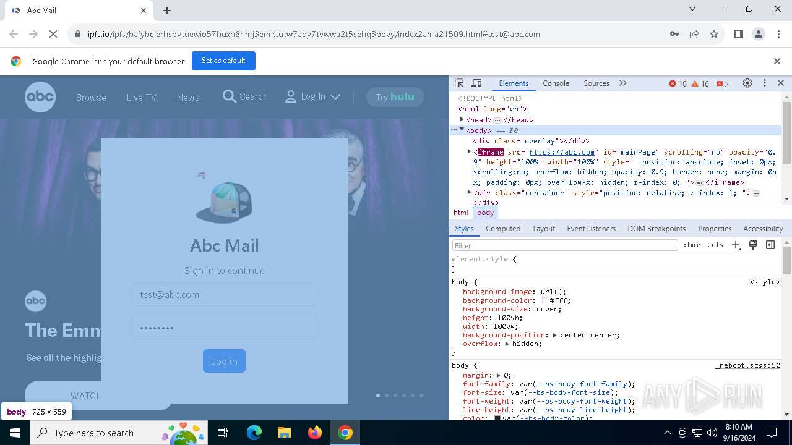The width and height of the screenshot is (792, 445).
Task: Click the #fff background color swatch
Action: pos(545,301)
